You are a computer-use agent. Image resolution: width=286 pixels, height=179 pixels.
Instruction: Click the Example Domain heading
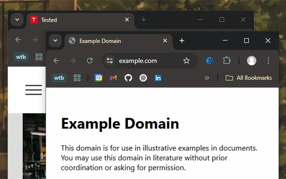click(x=120, y=124)
